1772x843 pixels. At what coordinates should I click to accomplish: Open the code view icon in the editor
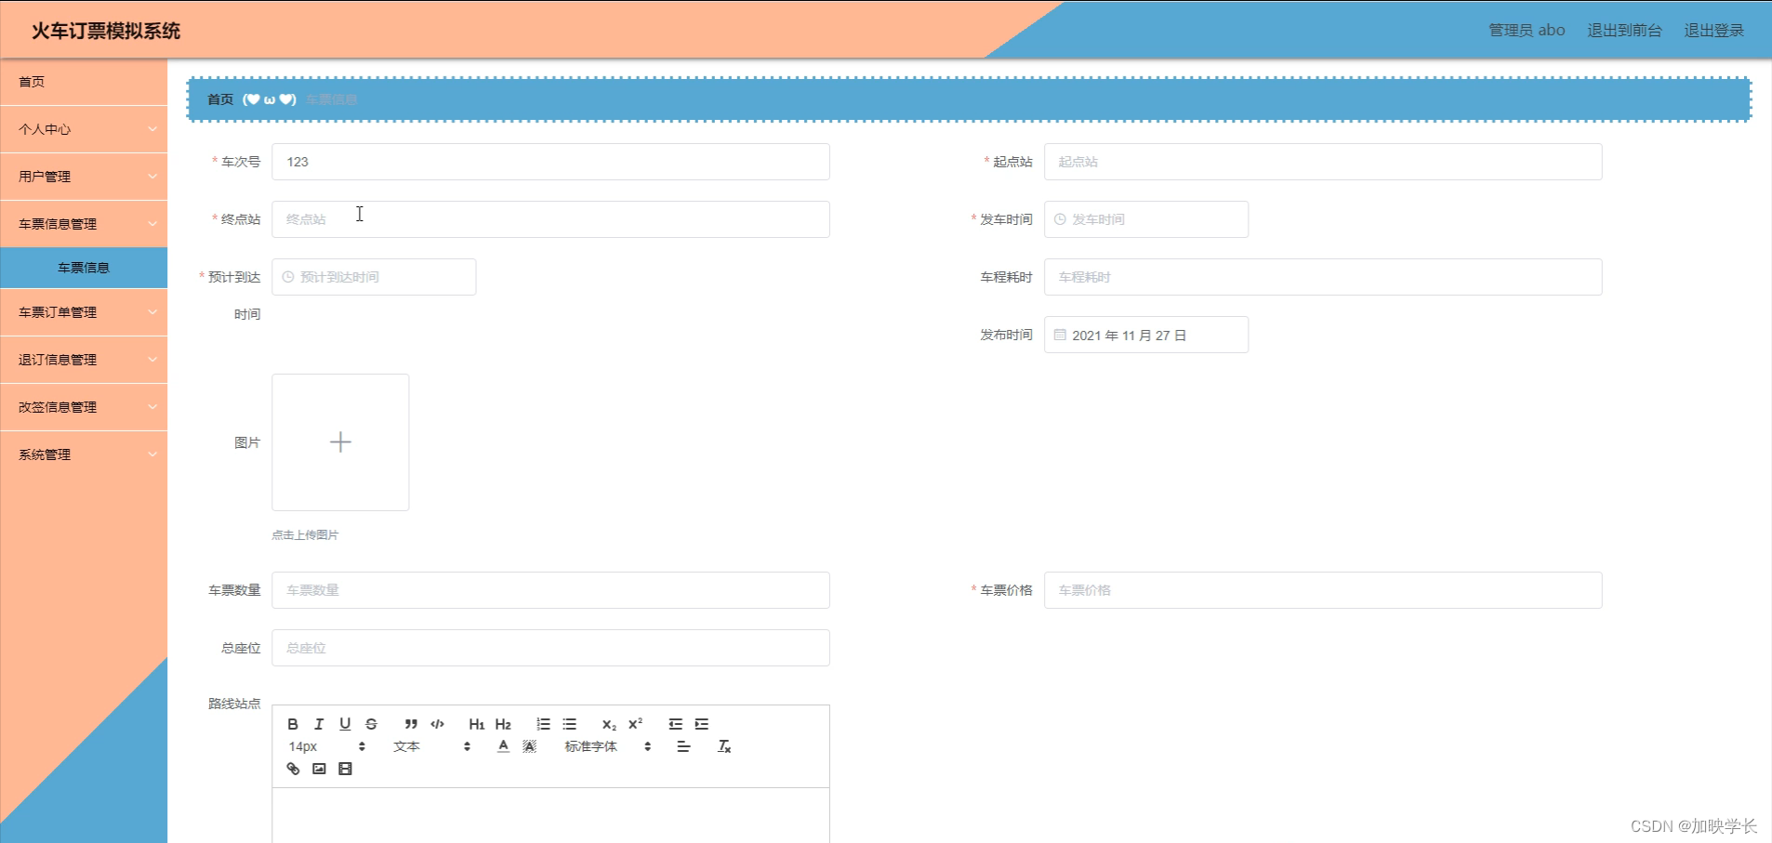[x=438, y=724]
